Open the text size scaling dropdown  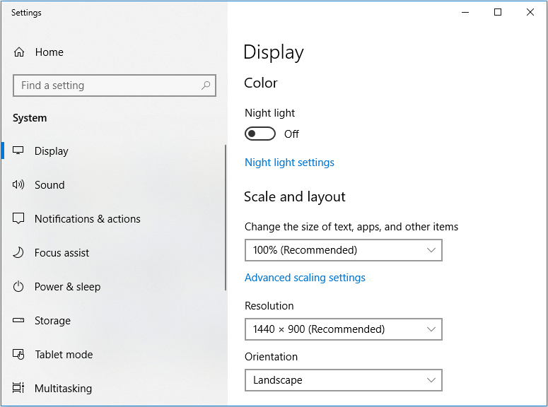pyautogui.click(x=343, y=250)
